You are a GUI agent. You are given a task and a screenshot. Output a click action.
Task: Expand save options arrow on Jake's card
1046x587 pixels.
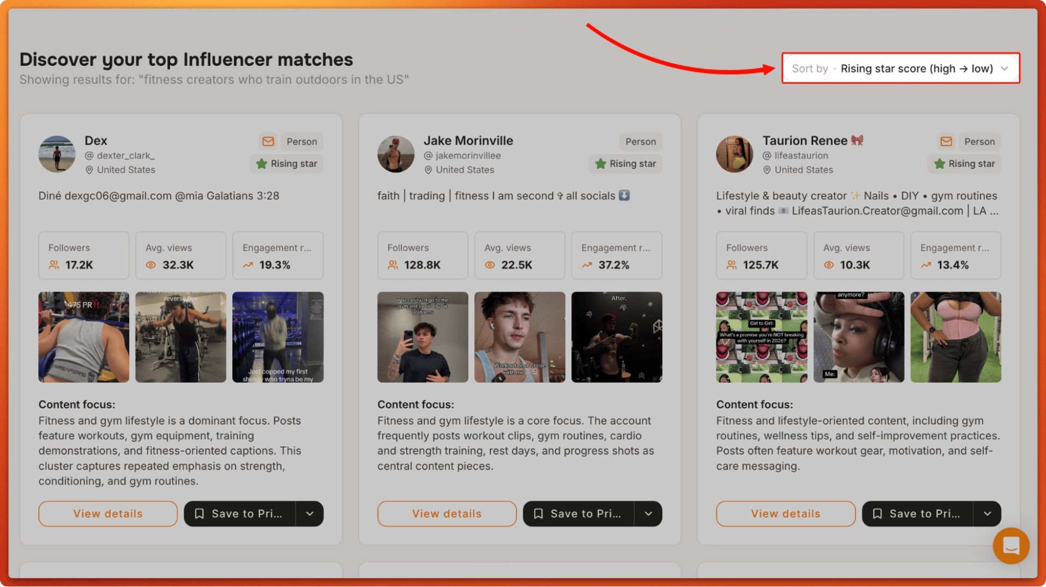(648, 513)
